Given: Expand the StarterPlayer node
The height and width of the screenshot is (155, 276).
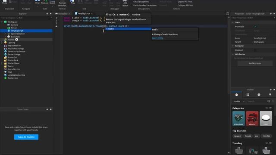Looking at the screenshot, I should pyautogui.click(x=2, y=63).
